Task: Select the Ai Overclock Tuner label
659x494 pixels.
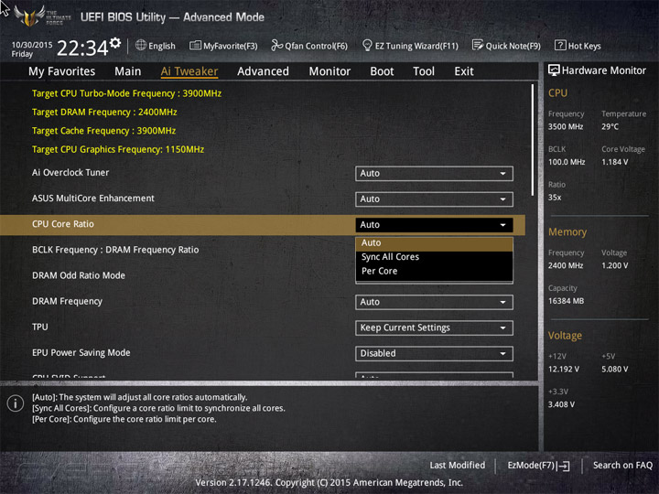Action: coord(70,173)
